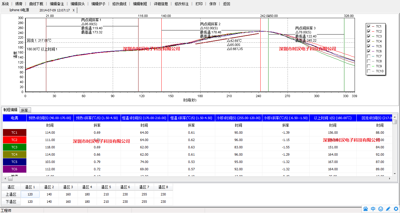Screen dimensions: 400x213
Task: Close the 2014-07-09 12:07:17 tab with X
Action: tap(73, 10)
